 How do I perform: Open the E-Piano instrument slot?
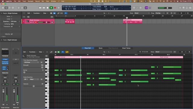point(5,59)
